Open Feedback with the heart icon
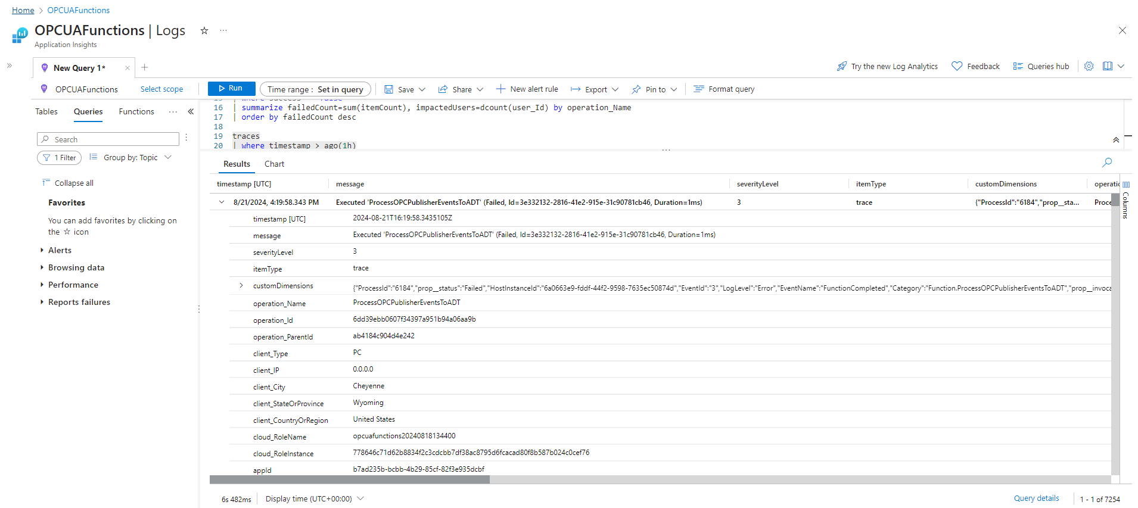The height and width of the screenshot is (508, 1138). coord(957,66)
